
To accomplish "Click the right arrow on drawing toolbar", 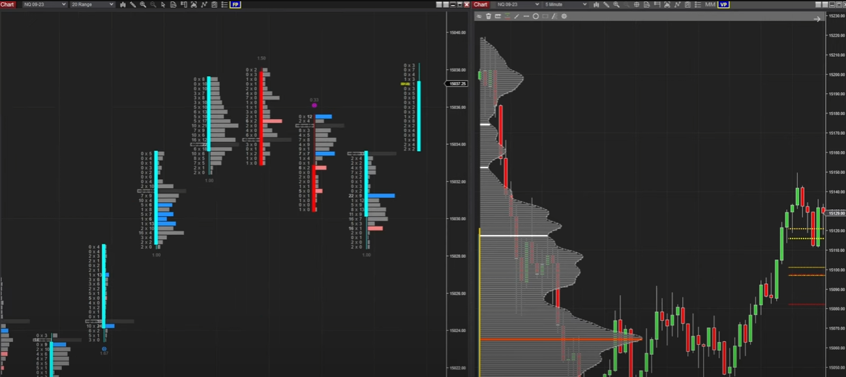I will tap(817, 19).
